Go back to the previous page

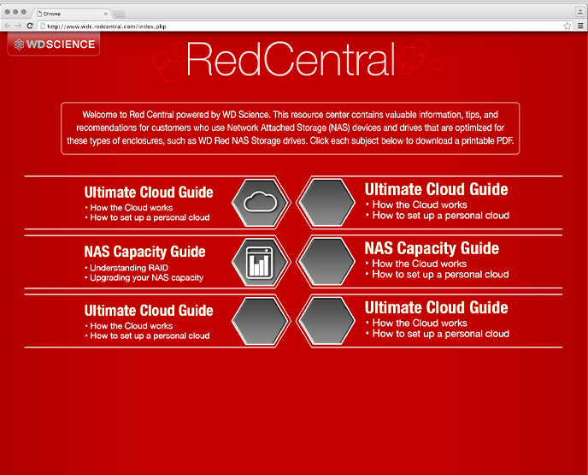coord(8,27)
